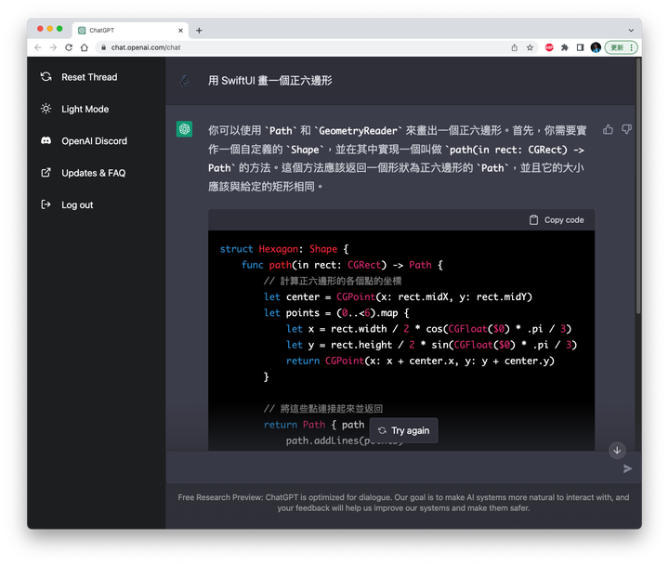
Task: Click the Copy code button
Action: coord(557,219)
